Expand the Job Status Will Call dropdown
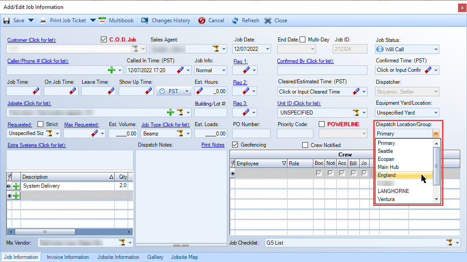The height and width of the screenshot is (262, 467). pos(436,49)
